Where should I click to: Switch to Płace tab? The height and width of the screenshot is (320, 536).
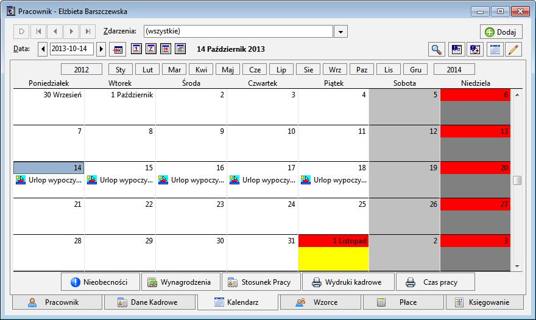tap(403, 302)
